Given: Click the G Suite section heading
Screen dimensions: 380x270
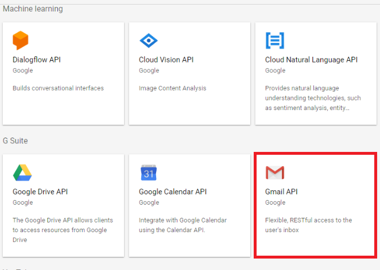Looking at the screenshot, I should pyautogui.click(x=15, y=141).
